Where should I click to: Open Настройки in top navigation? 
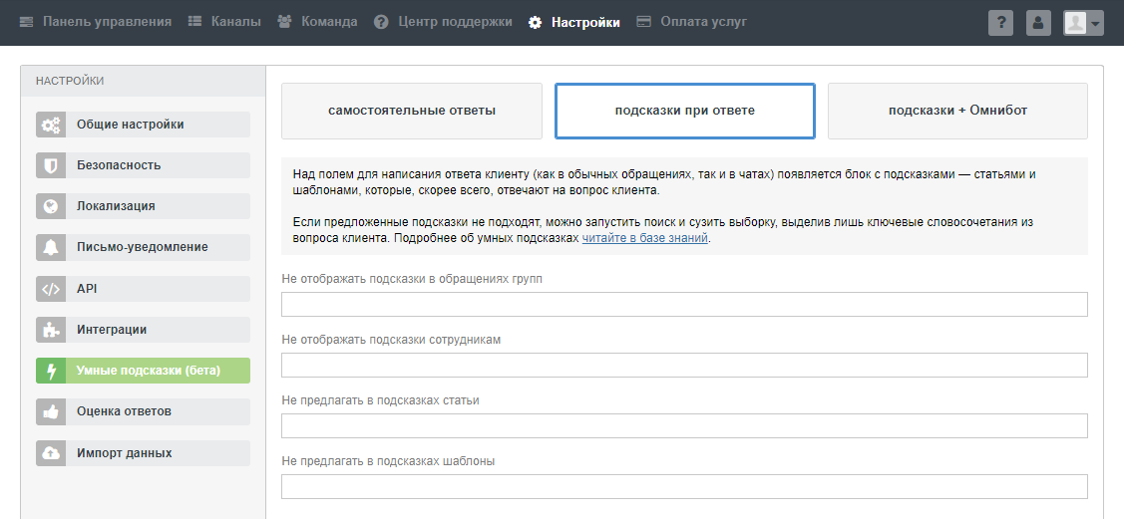click(x=574, y=22)
